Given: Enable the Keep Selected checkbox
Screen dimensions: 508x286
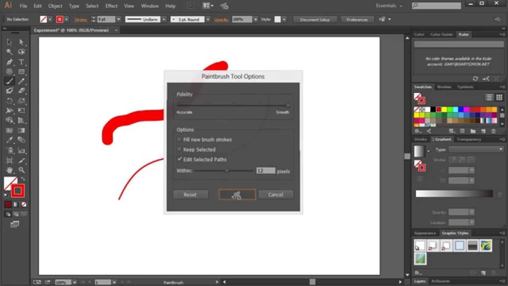Looking at the screenshot, I should tap(179, 149).
